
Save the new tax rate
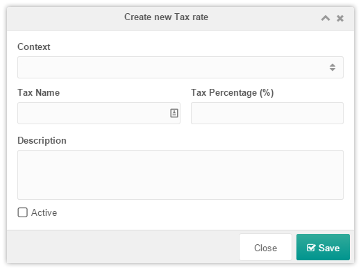(323, 247)
